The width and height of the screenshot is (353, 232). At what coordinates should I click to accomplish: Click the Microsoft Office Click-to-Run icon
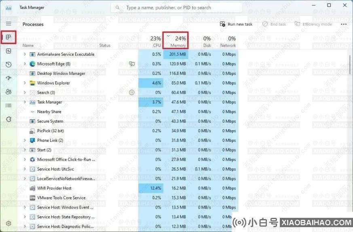[x=32, y=160]
